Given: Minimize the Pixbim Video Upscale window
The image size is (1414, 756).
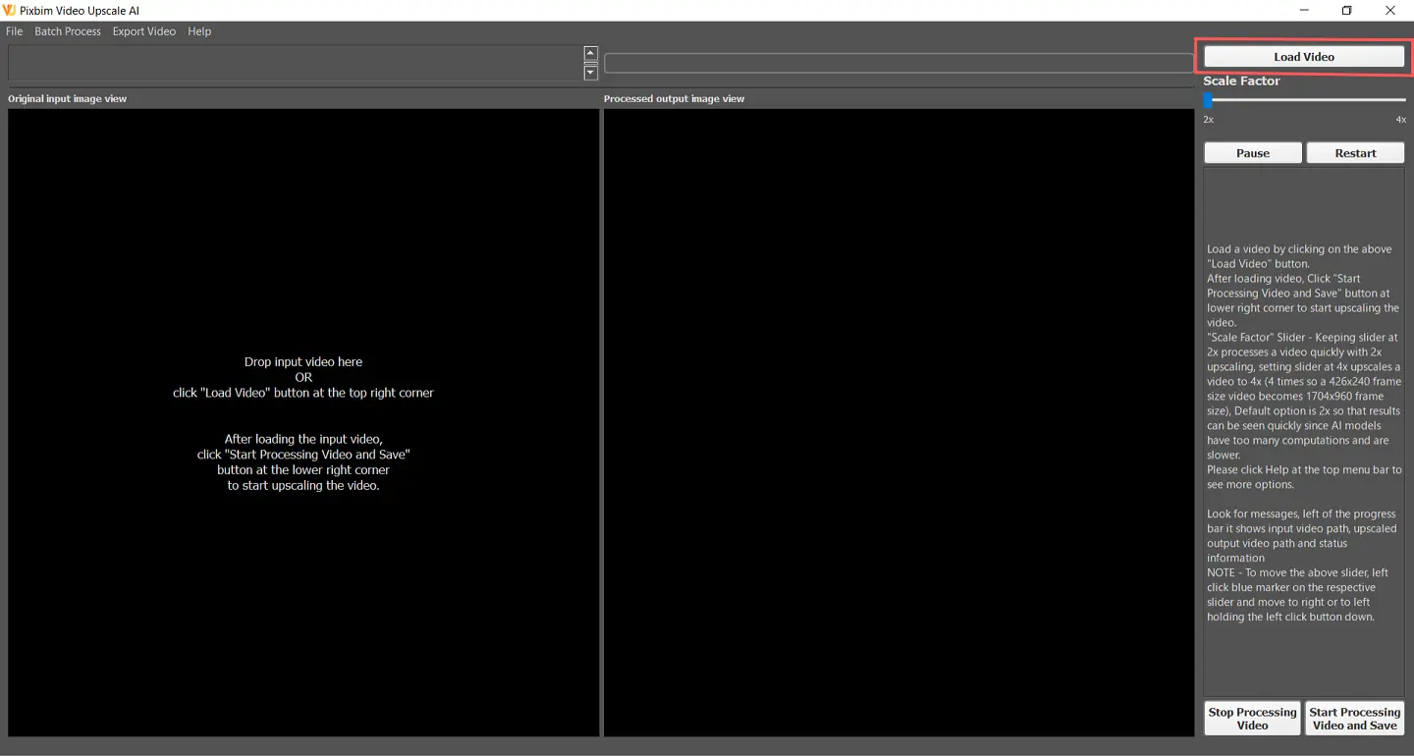Looking at the screenshot, I should pyautogui.click(x=1304, y=11).
